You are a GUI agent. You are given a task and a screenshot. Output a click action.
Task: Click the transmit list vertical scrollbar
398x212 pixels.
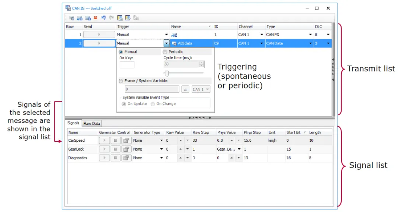[x=333, y=70]
